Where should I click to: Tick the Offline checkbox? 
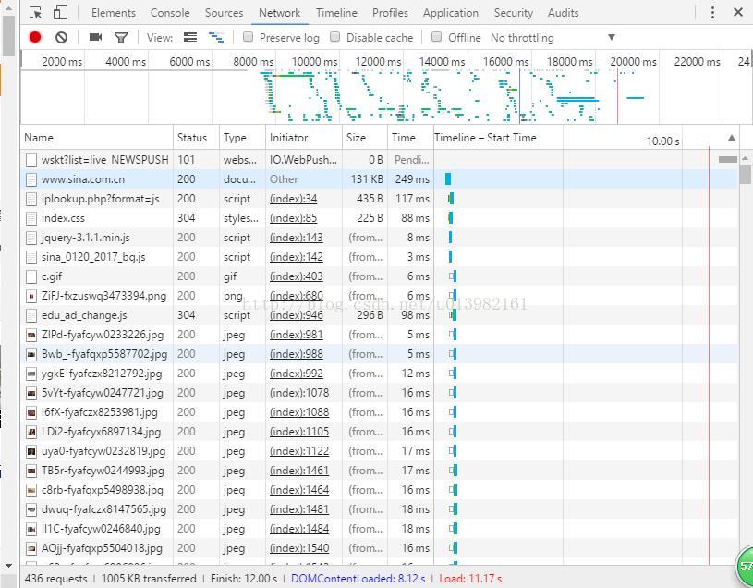[x=436, y=37]
